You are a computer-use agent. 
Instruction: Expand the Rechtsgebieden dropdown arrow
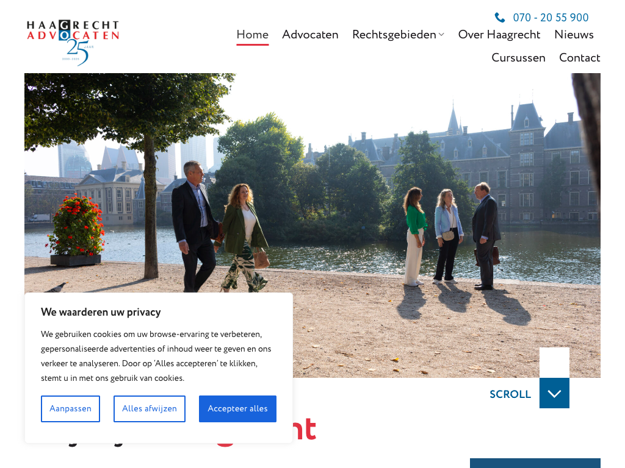pos(441,35)
